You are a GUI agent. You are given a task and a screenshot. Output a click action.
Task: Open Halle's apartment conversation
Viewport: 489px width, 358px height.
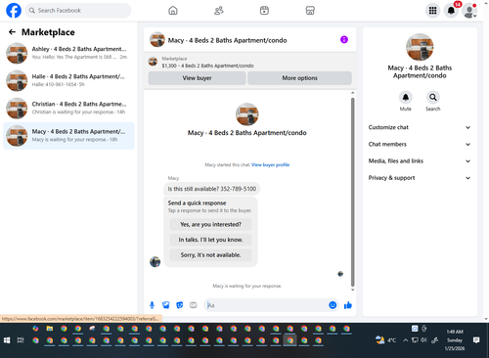click(68, 80)
